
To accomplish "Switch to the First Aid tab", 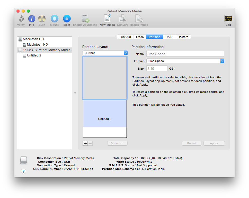I will [125, 37].
